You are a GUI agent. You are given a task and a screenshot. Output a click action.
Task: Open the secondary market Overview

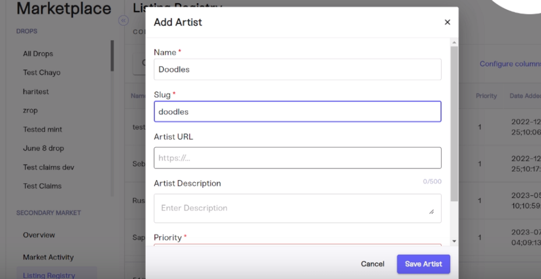(39, 235)
